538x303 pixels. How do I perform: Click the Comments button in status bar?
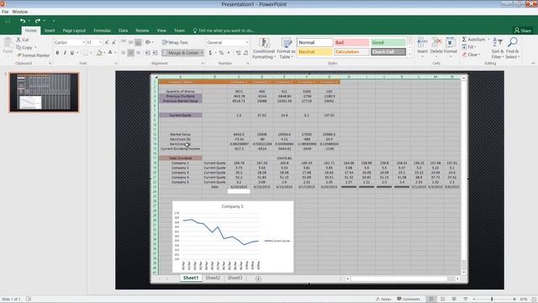(409, 300)
